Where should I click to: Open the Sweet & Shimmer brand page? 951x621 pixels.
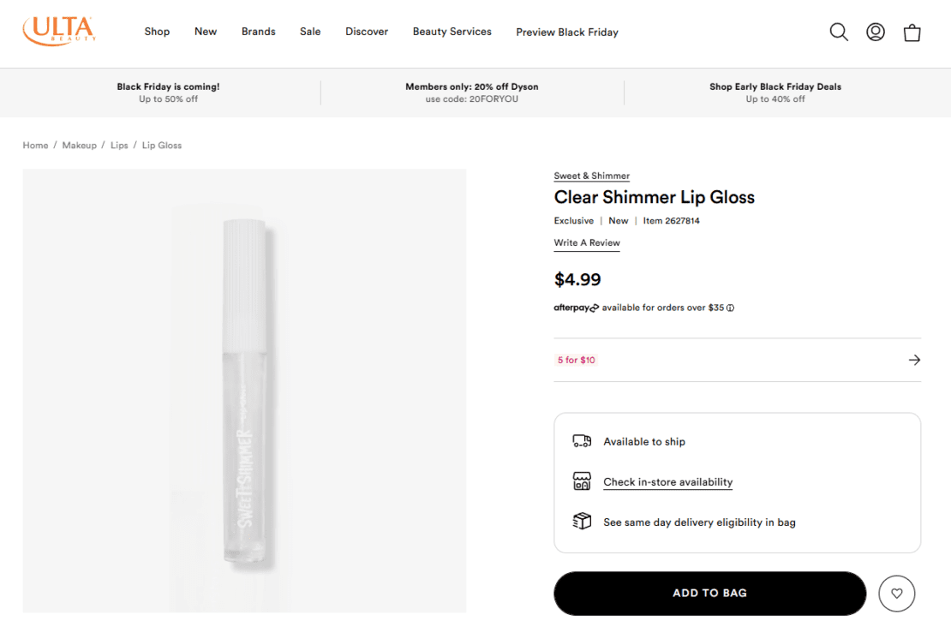591,176
